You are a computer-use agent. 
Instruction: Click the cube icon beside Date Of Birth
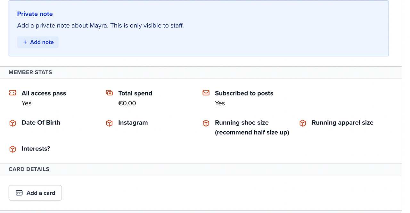coord(12,123)
